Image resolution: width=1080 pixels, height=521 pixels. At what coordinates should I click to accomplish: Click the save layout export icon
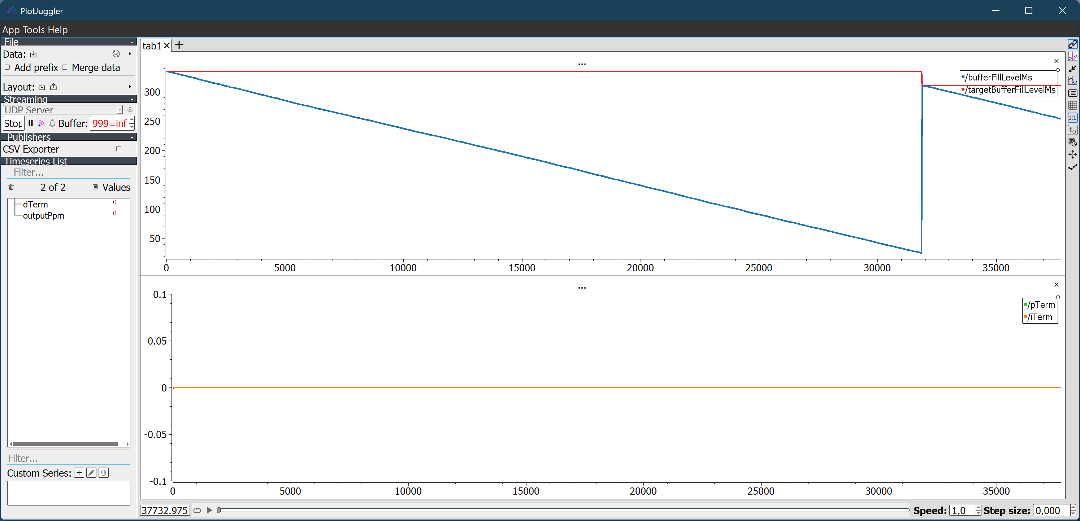point(54,87)
